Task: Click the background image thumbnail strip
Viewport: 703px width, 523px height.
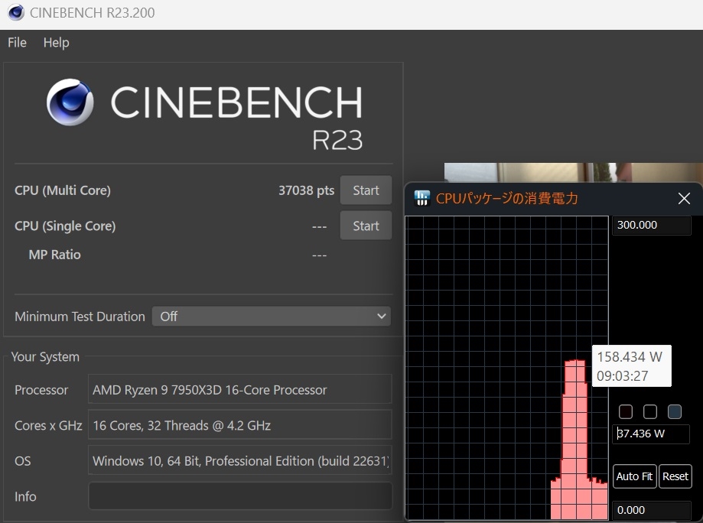Action: pos(574,173)
